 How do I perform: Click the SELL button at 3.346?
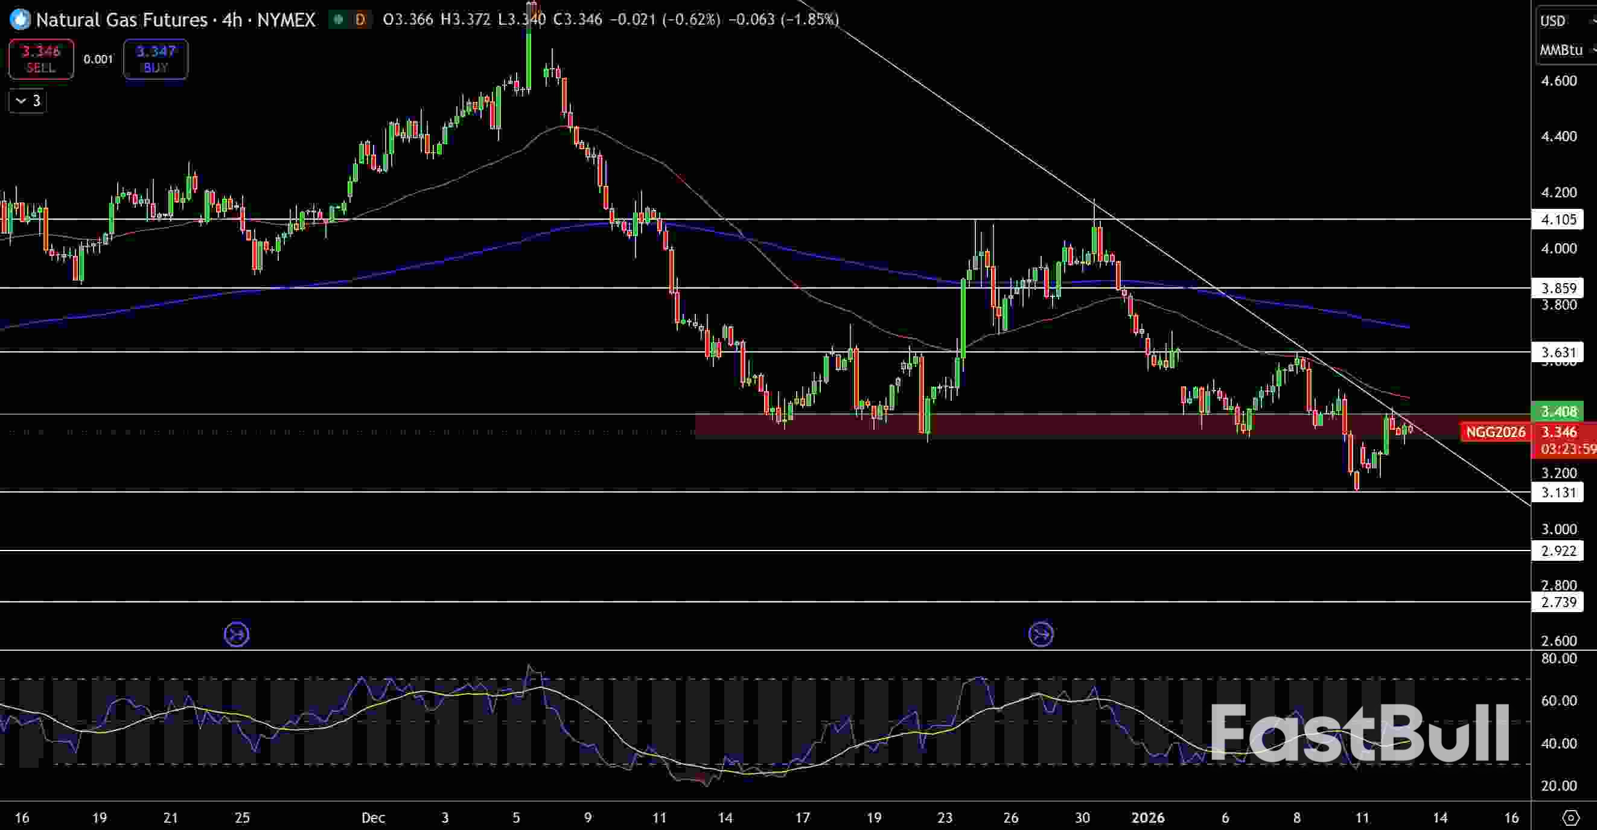pyautogui.click(x=40, y=59)
